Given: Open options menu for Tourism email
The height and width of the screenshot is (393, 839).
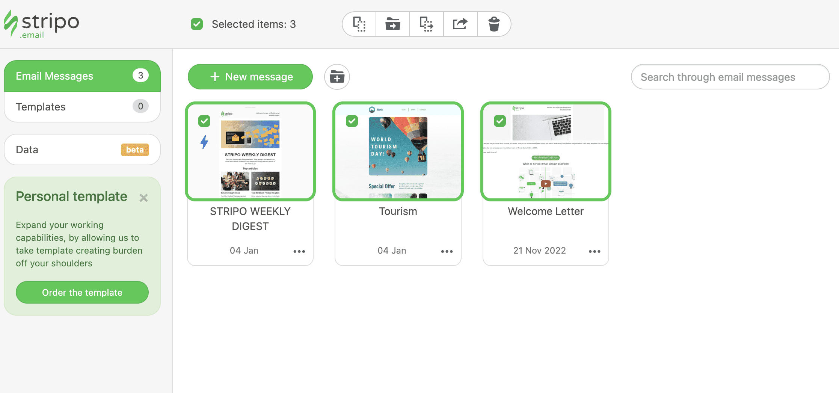Looking at the screenshot, I should click(447, 251).
